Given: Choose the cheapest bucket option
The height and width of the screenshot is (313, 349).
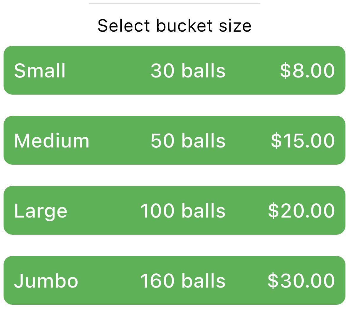Looking at the screenshot, I should [174, 70].
